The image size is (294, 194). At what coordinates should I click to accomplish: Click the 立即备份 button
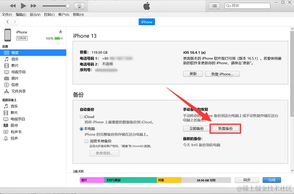196,129
